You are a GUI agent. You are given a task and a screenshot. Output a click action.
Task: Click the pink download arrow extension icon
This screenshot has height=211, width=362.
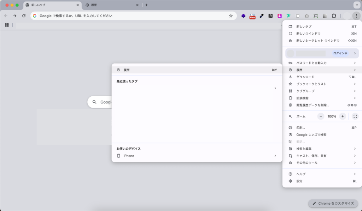click(280, 16)
